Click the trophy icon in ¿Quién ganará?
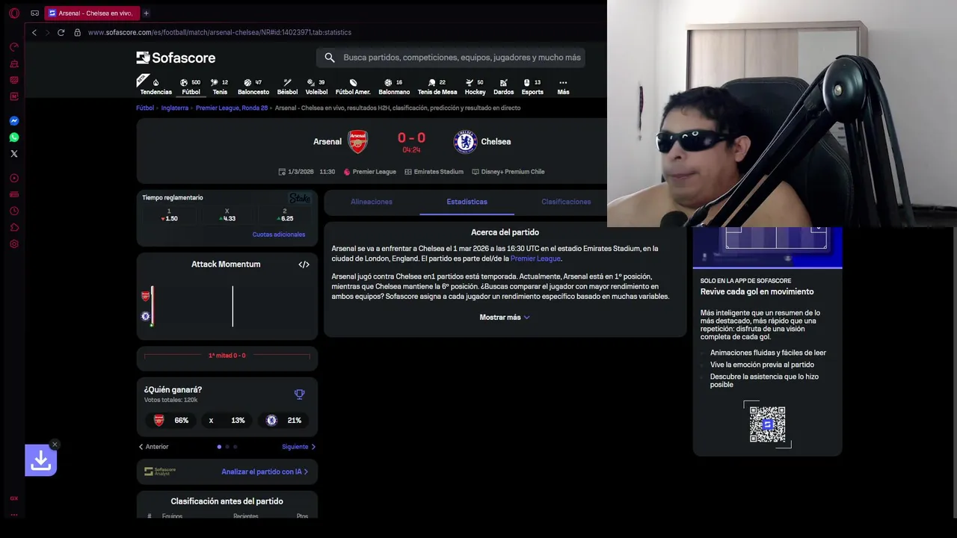The width and height of the screenshot is (957, 538). coord(300,394)
